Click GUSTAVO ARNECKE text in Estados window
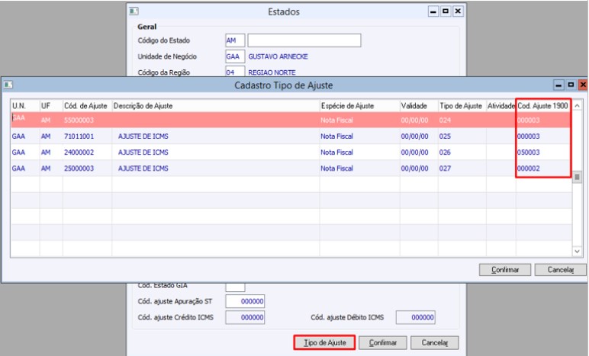 pyautogui.click(x=278, y=56)
